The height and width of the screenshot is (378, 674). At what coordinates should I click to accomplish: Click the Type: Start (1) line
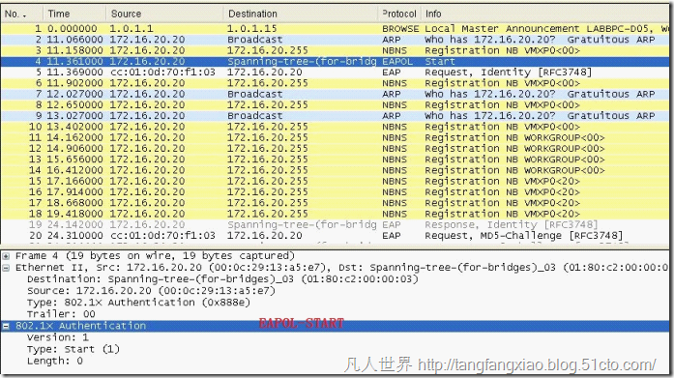(73, 349)
